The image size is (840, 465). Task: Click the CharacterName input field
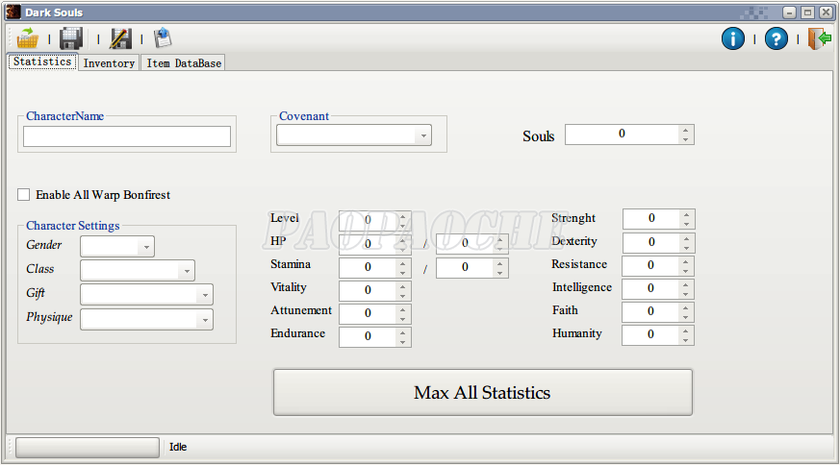(x=127, y=136)
